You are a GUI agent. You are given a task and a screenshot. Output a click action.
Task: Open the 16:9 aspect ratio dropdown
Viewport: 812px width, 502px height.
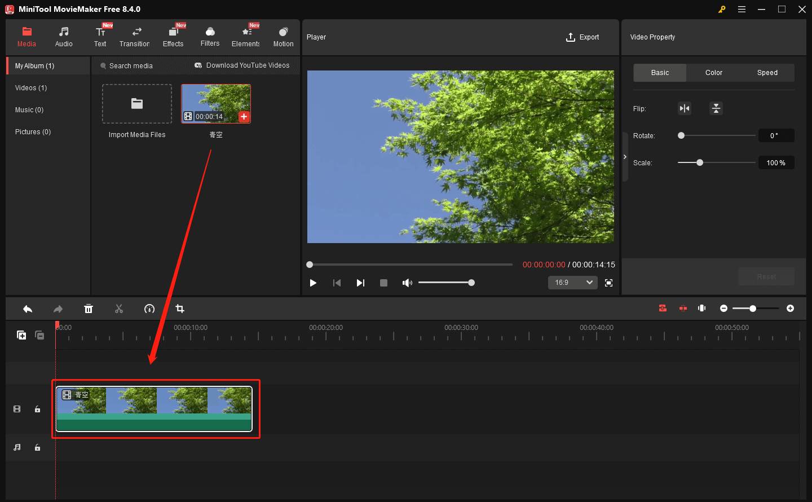pos(572,283)
